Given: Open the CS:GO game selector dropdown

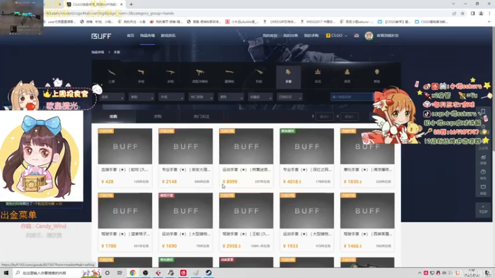Looking at the screenshot, I should click(337, 36).
